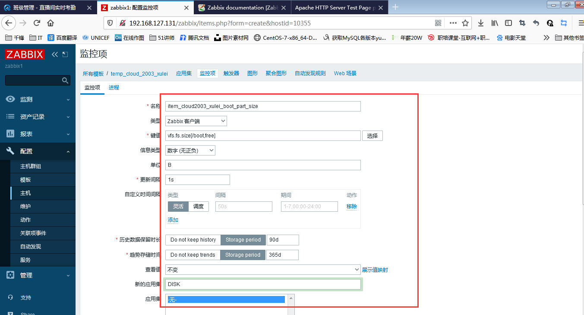This screenshot has height=315, width=584.
Task: Click the bar chart icon for 报表
Action: [10, 134]
